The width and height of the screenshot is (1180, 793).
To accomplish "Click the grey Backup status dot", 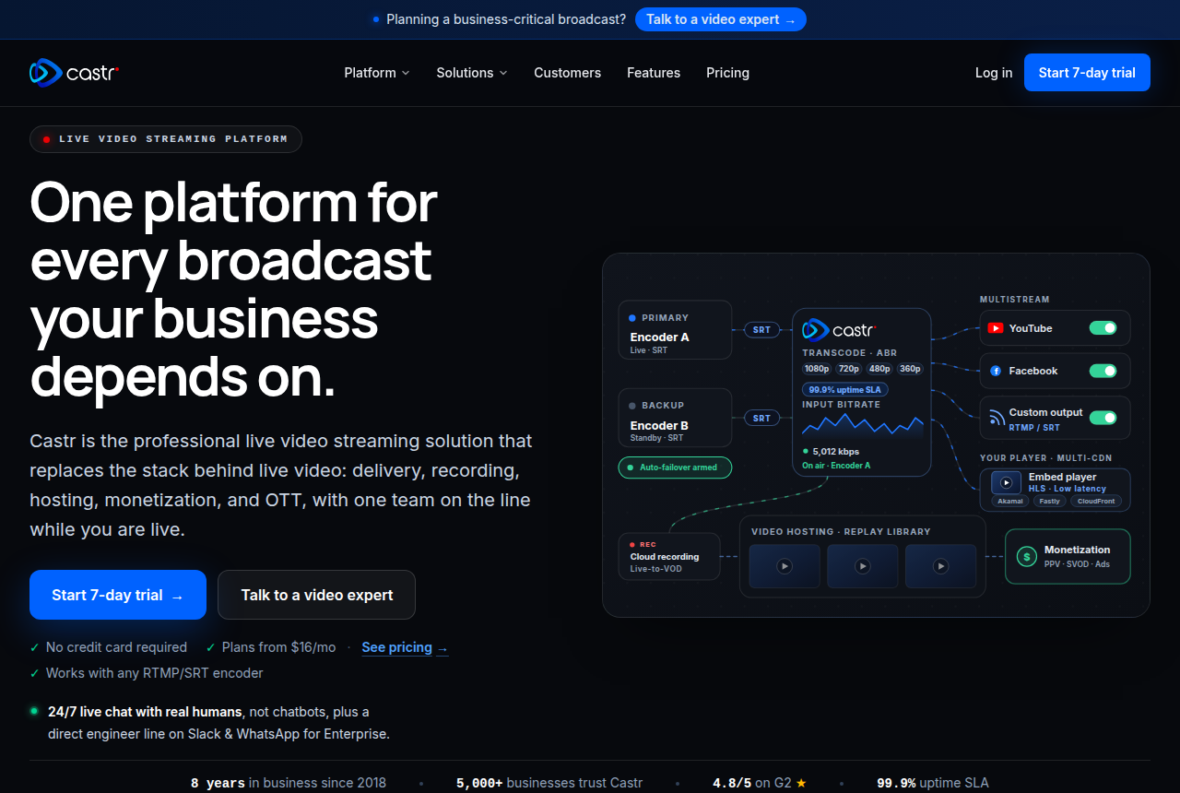I will (632, 405).
